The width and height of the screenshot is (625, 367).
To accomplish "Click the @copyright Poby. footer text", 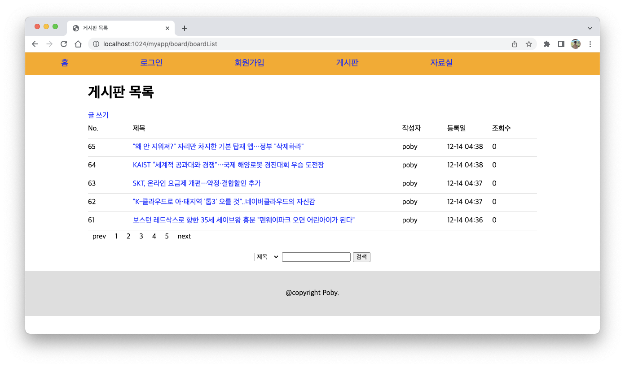I will coord(312,293).
